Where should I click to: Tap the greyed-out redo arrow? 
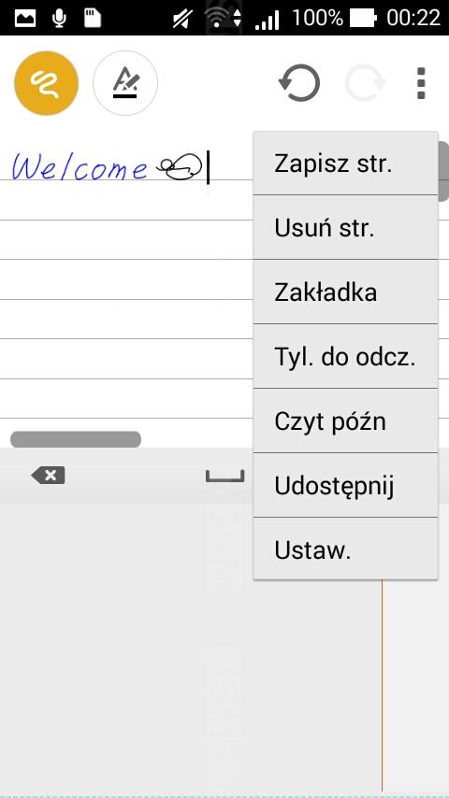(365, 83)
